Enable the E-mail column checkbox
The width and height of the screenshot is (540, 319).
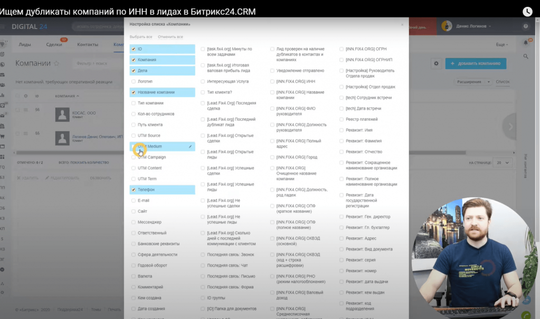point(133,200)
